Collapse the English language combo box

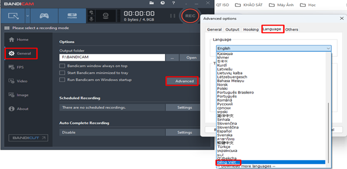(274, 48)
